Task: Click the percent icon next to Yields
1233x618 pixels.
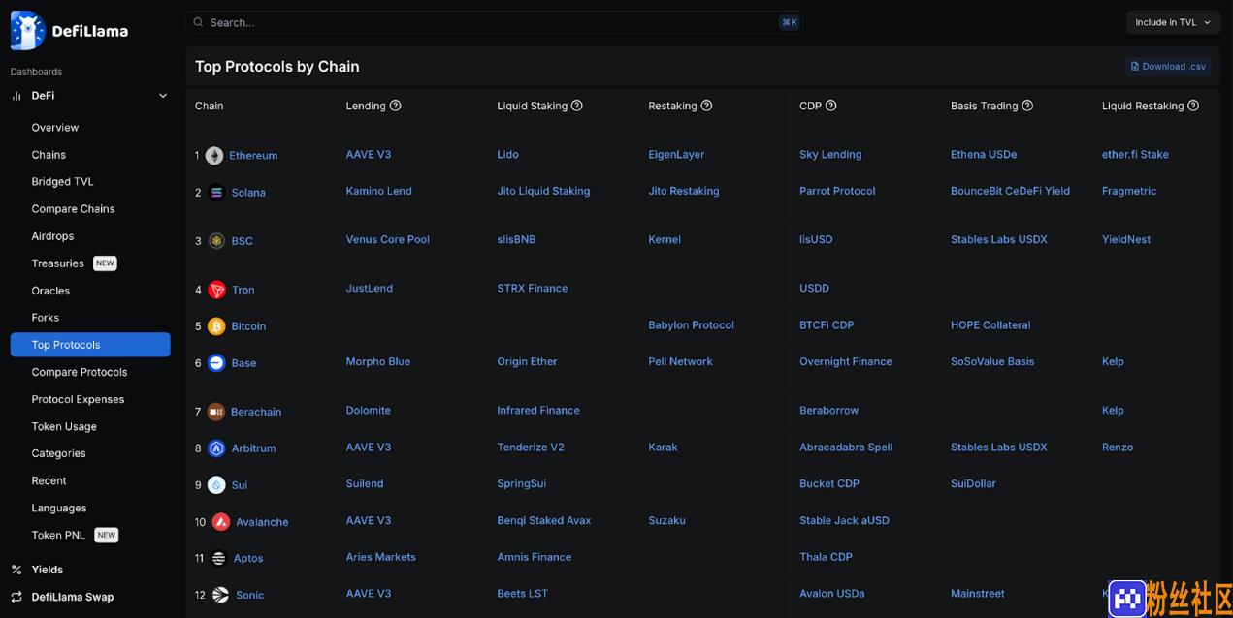Action: pos(16,570)
